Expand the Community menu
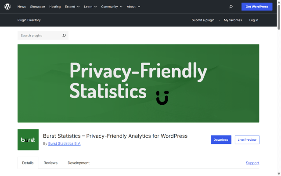The image size is (281, 176). click(112, 7)
